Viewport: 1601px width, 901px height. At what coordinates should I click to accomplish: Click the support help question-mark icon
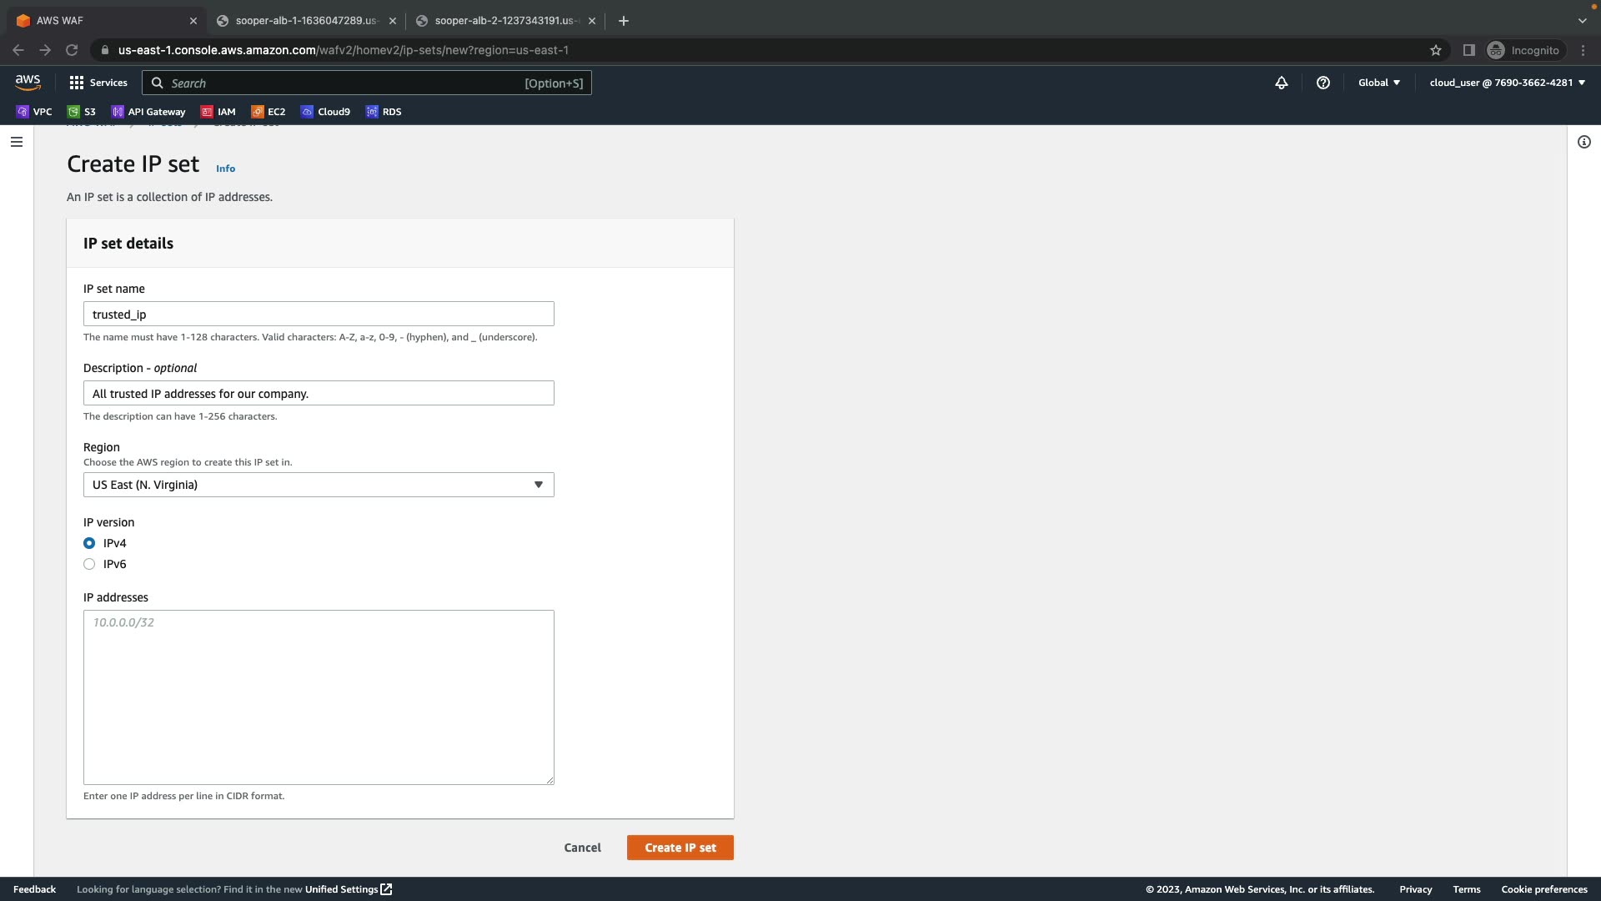1323,83
